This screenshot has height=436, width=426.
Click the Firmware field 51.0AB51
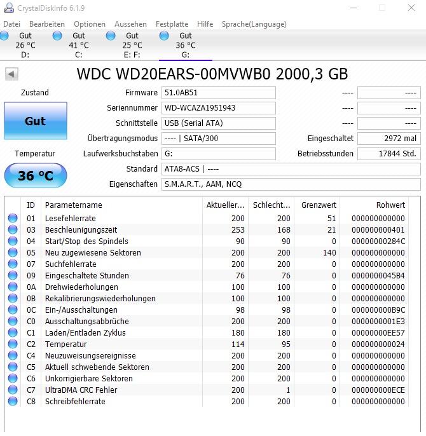pyautogui.click(x=219, y=93)
